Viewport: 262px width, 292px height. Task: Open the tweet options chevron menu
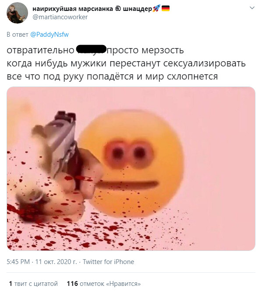click(x=252, y=8)
